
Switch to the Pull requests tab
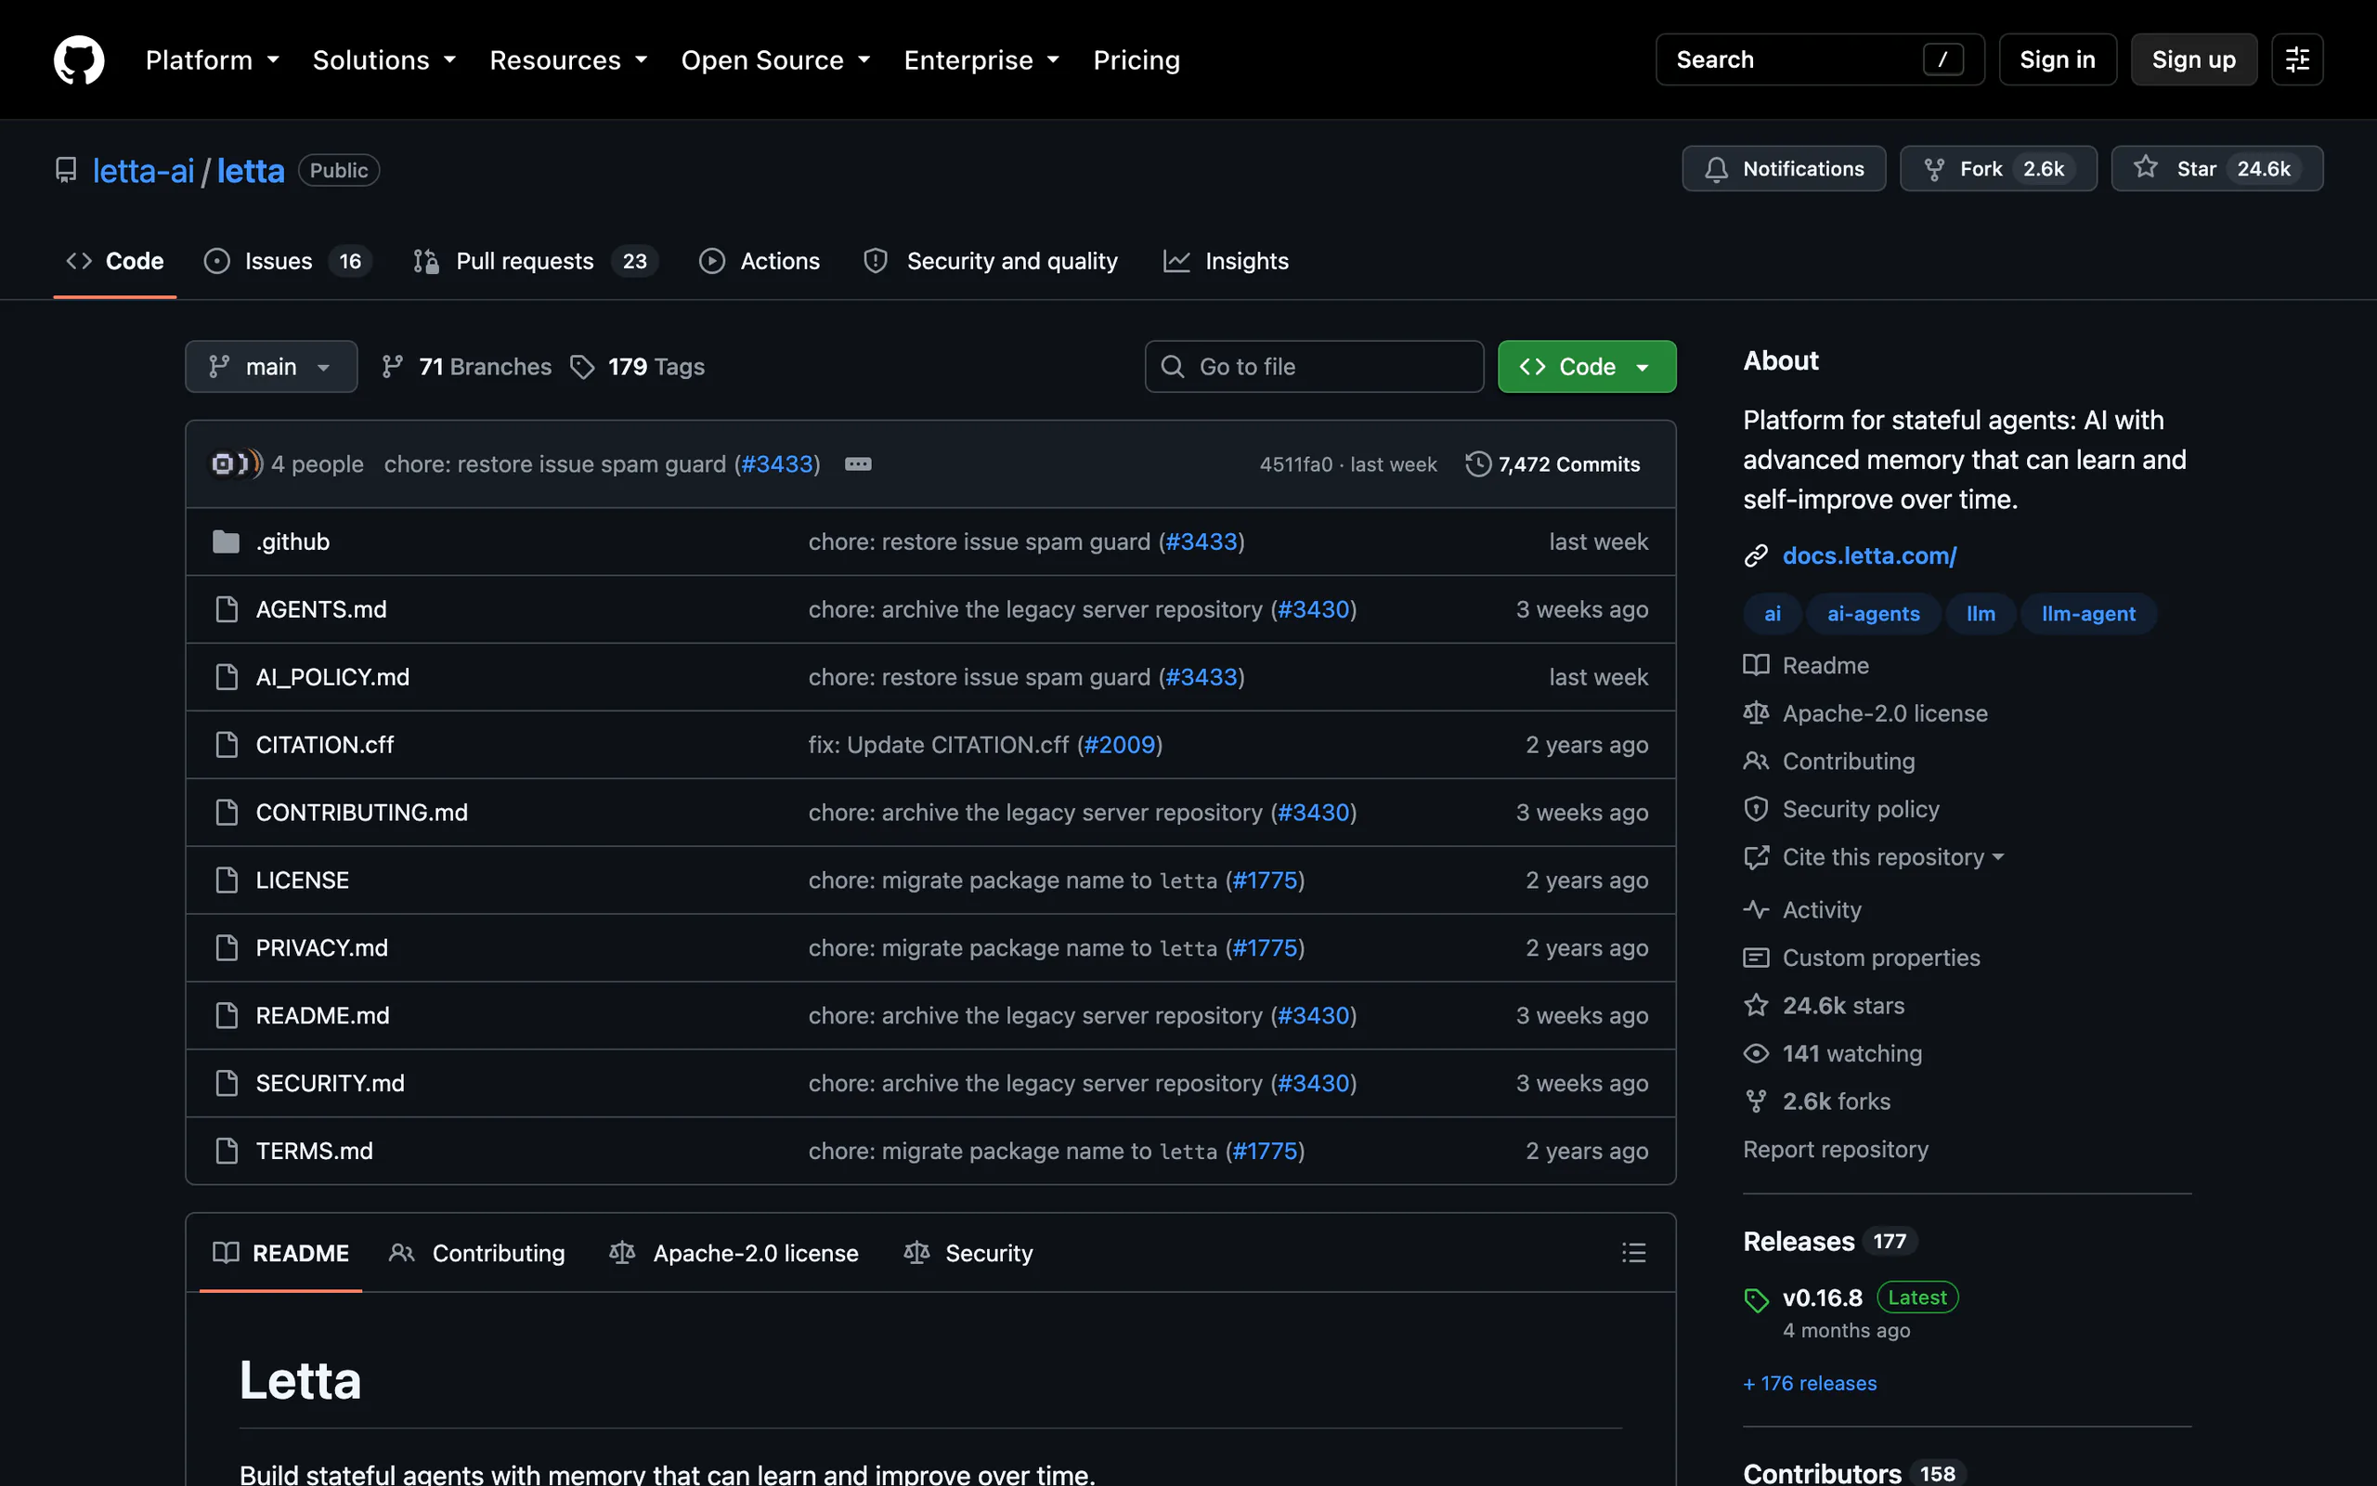(x=536, y=261)
